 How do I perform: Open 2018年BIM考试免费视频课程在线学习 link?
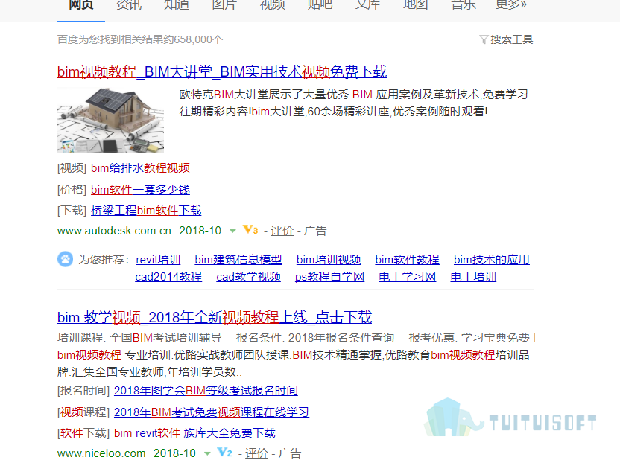click(212, 412)
